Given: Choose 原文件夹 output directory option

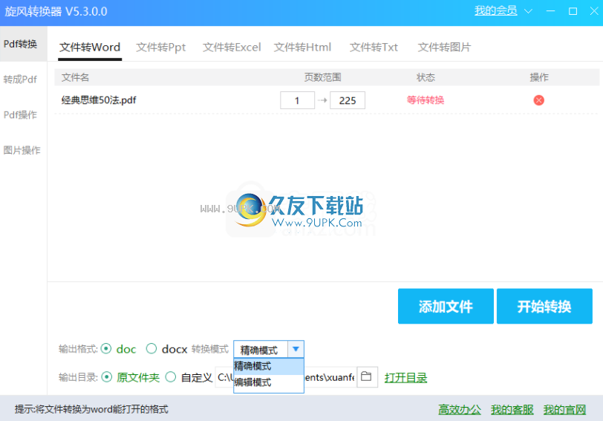Looking at the screenshot, I should (x=106, y=377).
